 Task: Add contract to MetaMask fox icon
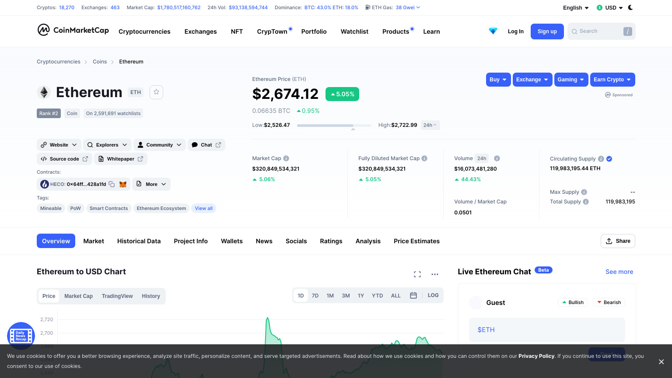123,184
